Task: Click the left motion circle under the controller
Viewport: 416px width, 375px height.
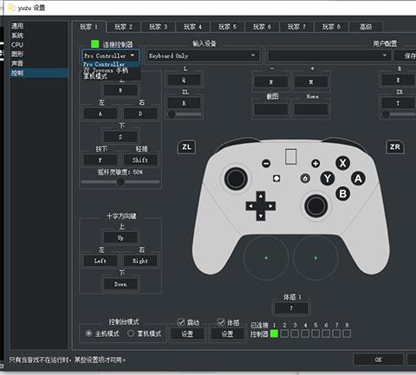Action: pos(266,258)
